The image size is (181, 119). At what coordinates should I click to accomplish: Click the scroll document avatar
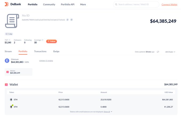12,21
